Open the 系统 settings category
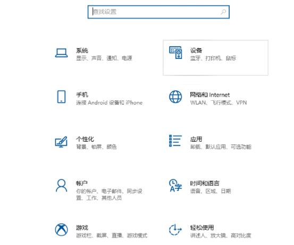Screen dimensions: 294x245 pyautogui.click(x=101, y=58)
